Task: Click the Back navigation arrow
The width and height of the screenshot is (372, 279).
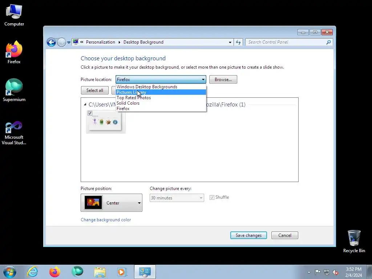Action: (x=51, y=42)
